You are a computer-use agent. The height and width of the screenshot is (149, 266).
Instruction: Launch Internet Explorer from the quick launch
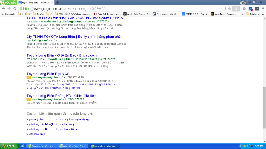pos(23,146)
